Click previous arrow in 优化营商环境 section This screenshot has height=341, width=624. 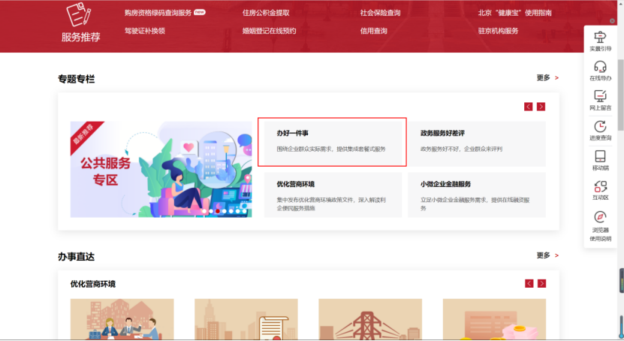(x=529, y=283)
